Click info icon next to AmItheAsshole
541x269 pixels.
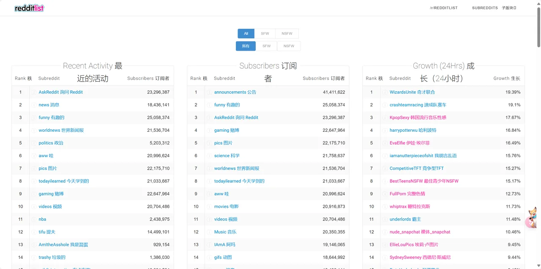coord(34,245)
